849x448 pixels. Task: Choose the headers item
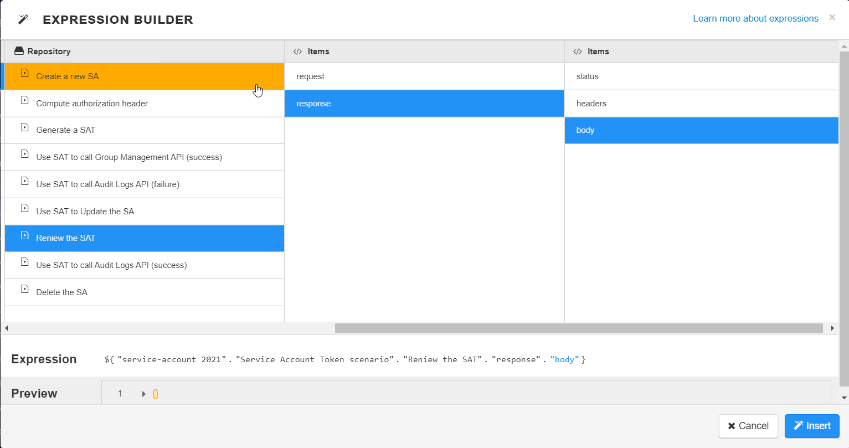click(702, 104)
